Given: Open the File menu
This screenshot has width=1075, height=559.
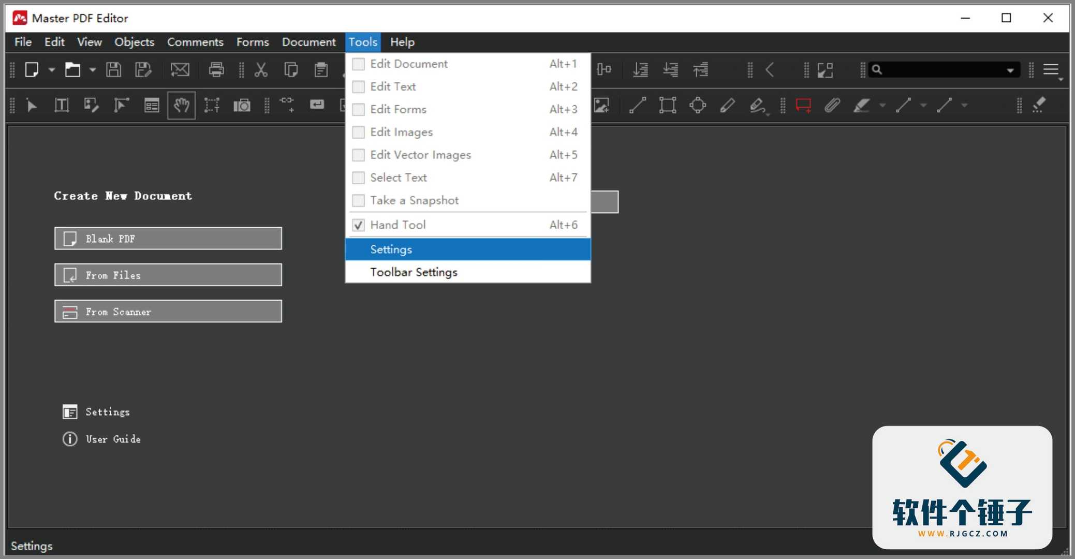Looking at the screenshot, I should (23, 42).
